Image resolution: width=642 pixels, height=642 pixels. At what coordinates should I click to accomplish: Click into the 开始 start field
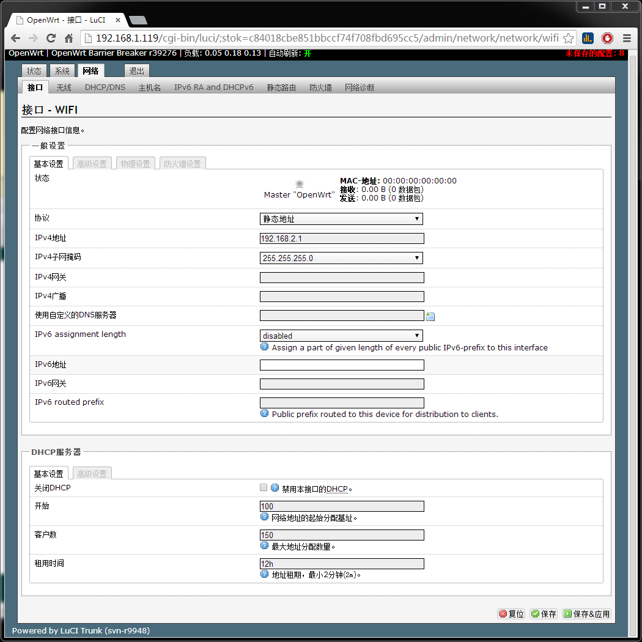[x=342, y=506]
